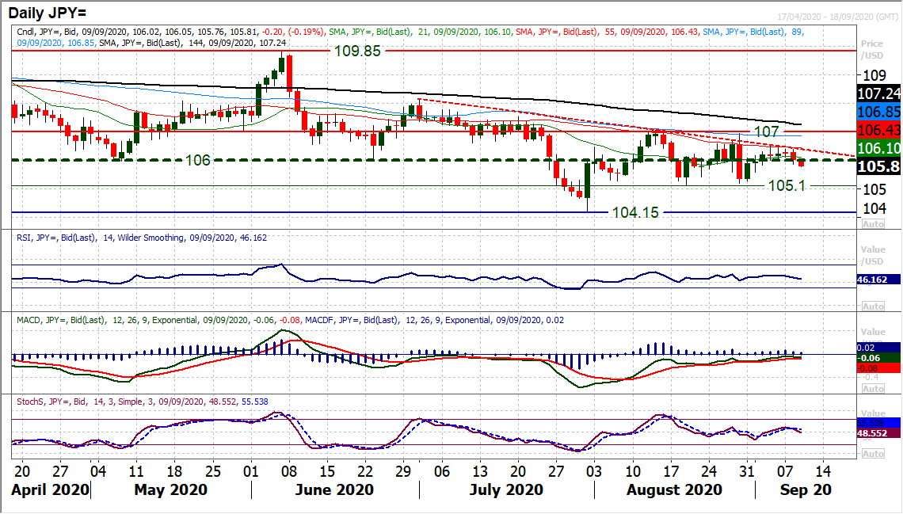Select the red 106.43 SMA price tag
This screenshot has height=514, width=903.
pyautogui.click(x=879, y=130)
